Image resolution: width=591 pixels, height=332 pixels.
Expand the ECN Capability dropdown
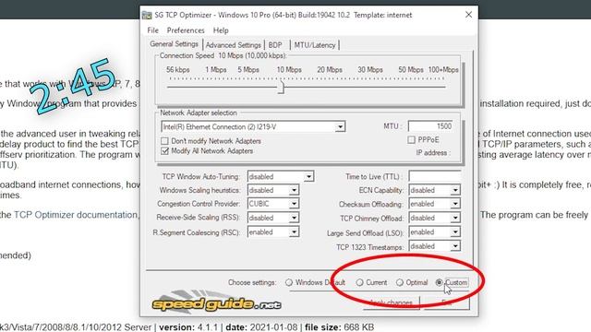(455, 191)
